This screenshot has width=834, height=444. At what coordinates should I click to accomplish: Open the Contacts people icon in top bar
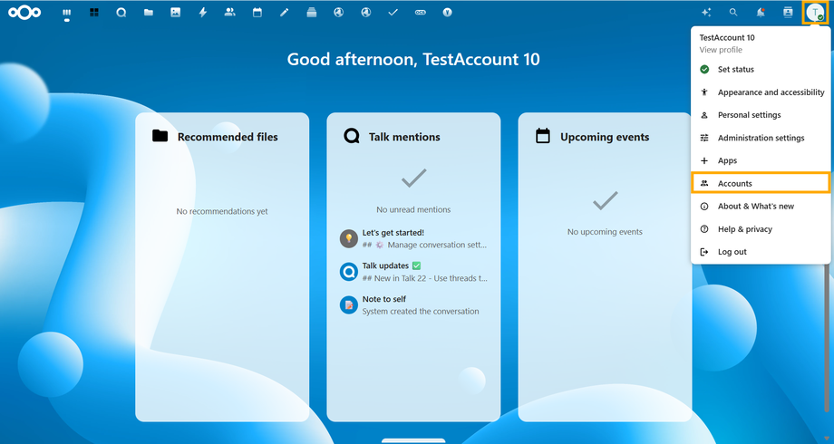pos(229,12)
